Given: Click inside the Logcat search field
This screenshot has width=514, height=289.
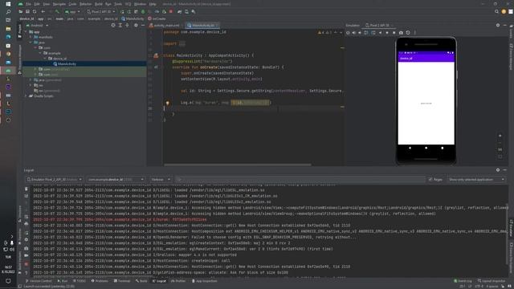Looking at the screenshot, I should [300, 179].
